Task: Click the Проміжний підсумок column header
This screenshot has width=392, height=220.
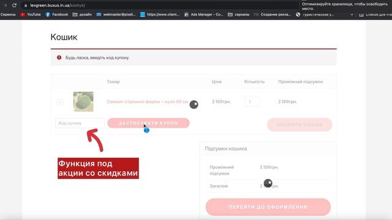Action: [301, 81]
